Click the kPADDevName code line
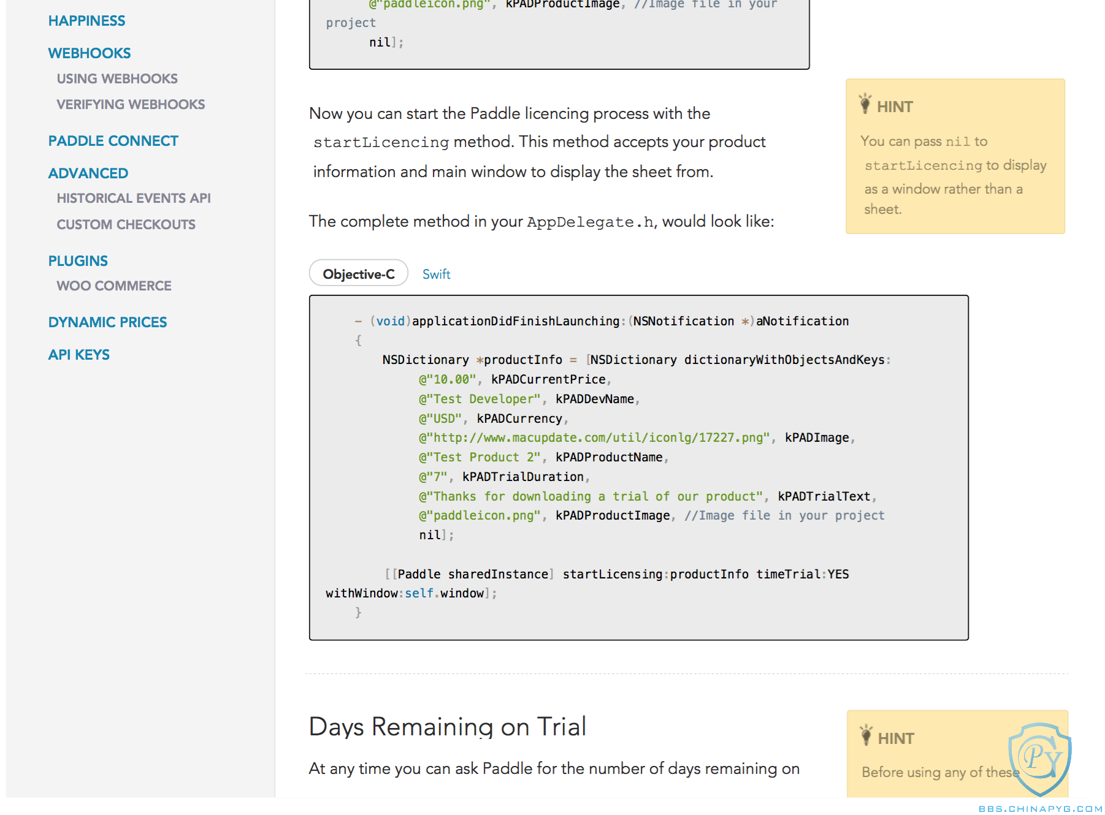The image size is (1105, 815). [529, 399]
